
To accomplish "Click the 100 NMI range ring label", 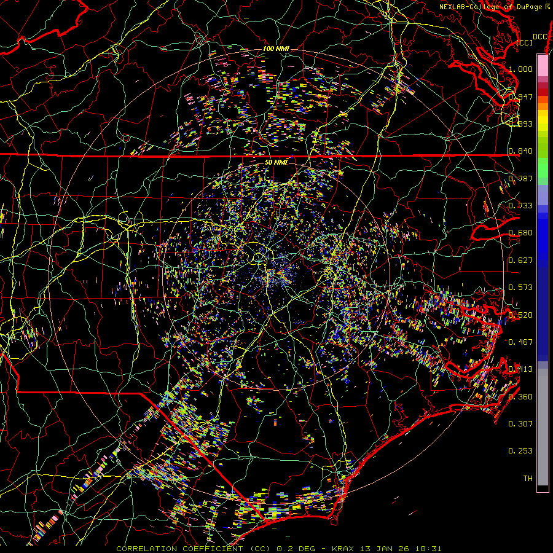I will tap(276, 49).
